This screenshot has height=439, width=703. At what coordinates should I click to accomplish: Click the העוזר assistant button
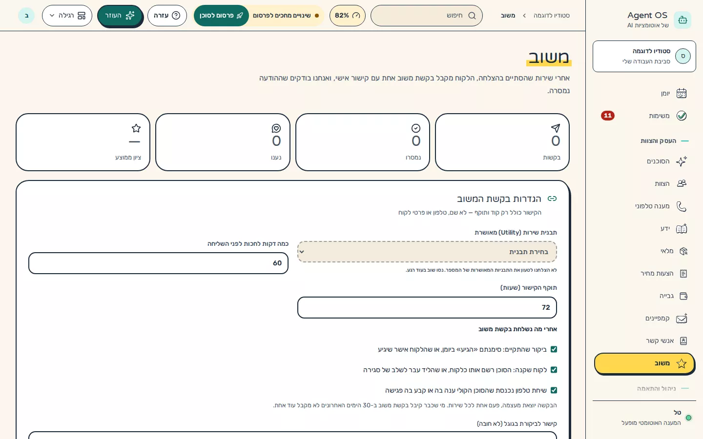click(120, 16)
